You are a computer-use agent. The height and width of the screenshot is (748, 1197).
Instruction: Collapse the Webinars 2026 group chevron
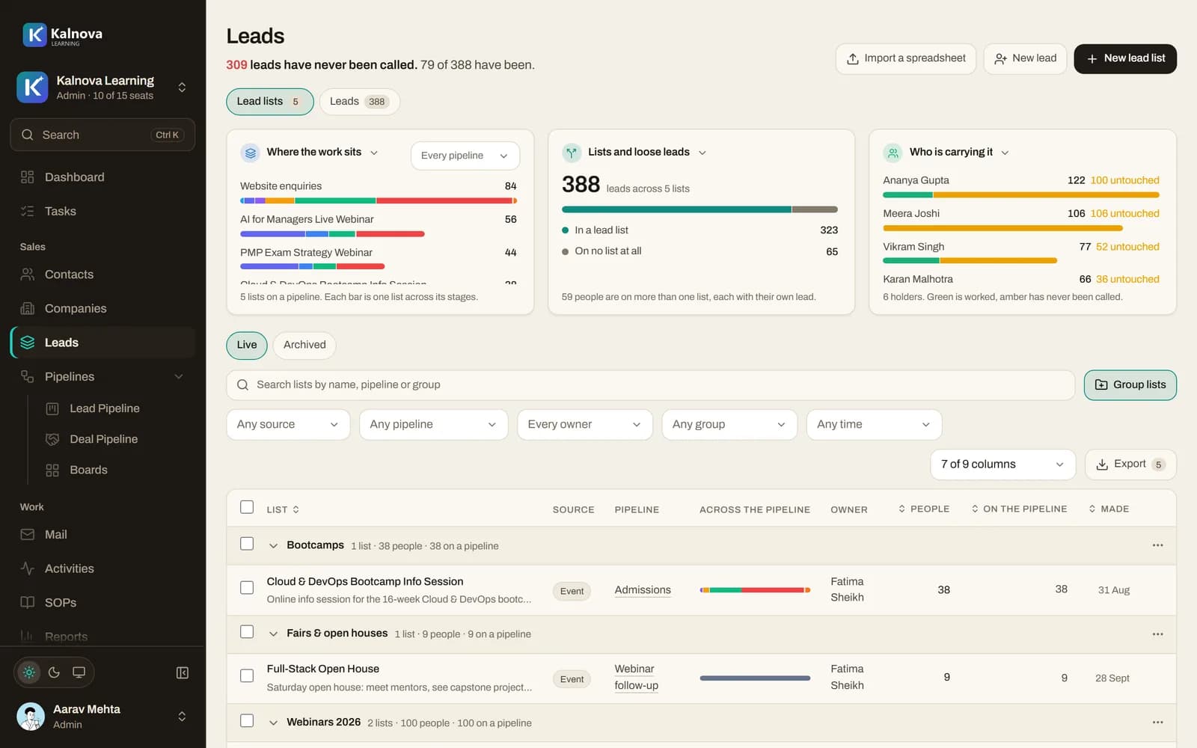click(x=273, y=723)
